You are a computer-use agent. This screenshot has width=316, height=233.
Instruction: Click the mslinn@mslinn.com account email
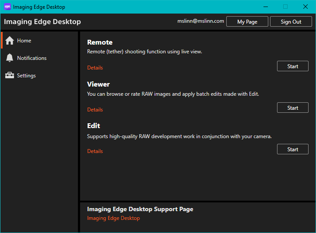(x=200, y=21)
